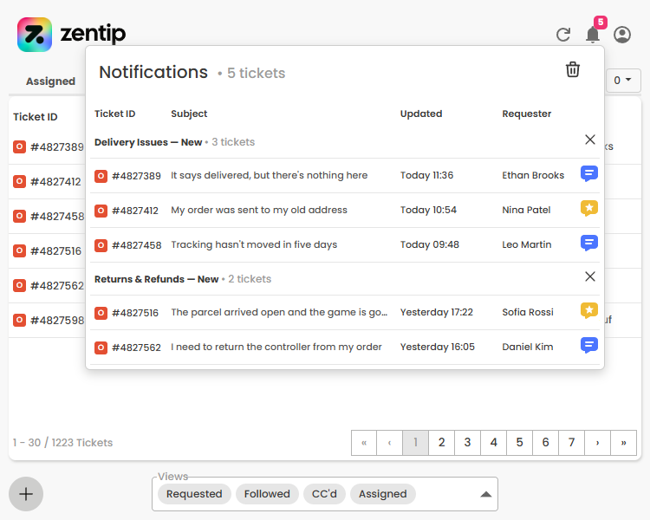Open the notifications bell
The image size is (650, 520).
pyautogui.click(x=593, y=35)
